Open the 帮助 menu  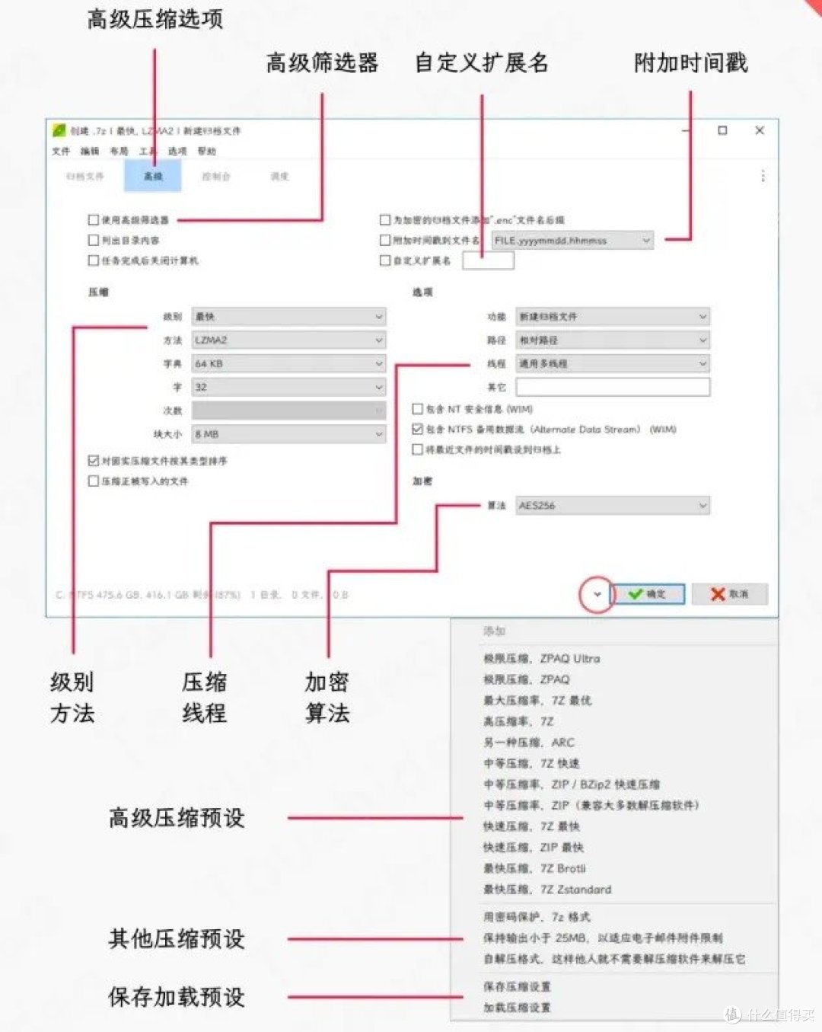(x=207, y=151)
